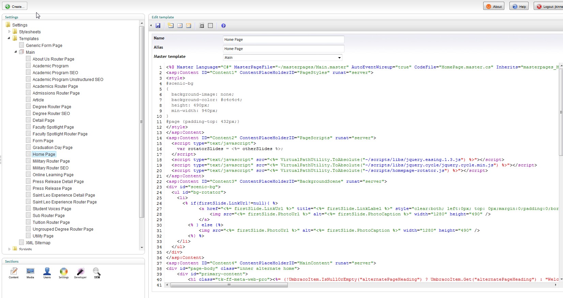This screenshot has height=298, width=563.
Task: Collapse the Main template node
Action: point(16,52)
